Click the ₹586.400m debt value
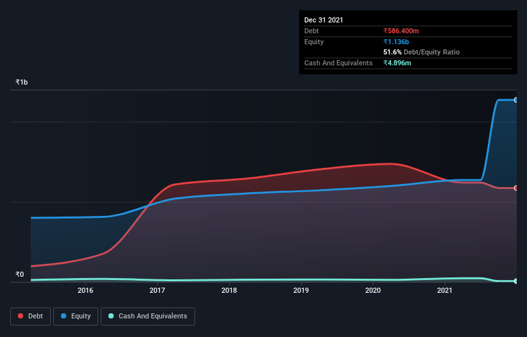The height and width of the screenshot is (337, 527). 401,31
